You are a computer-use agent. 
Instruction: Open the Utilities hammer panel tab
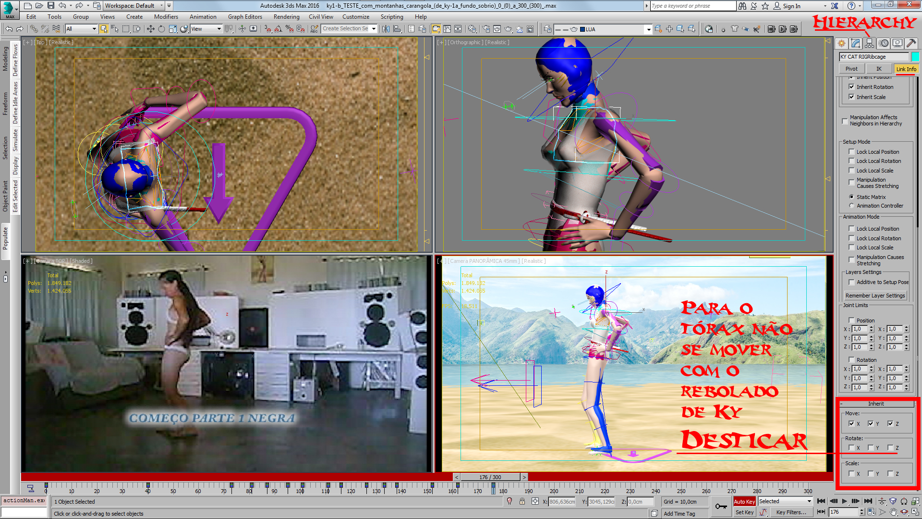coord(911,43)
